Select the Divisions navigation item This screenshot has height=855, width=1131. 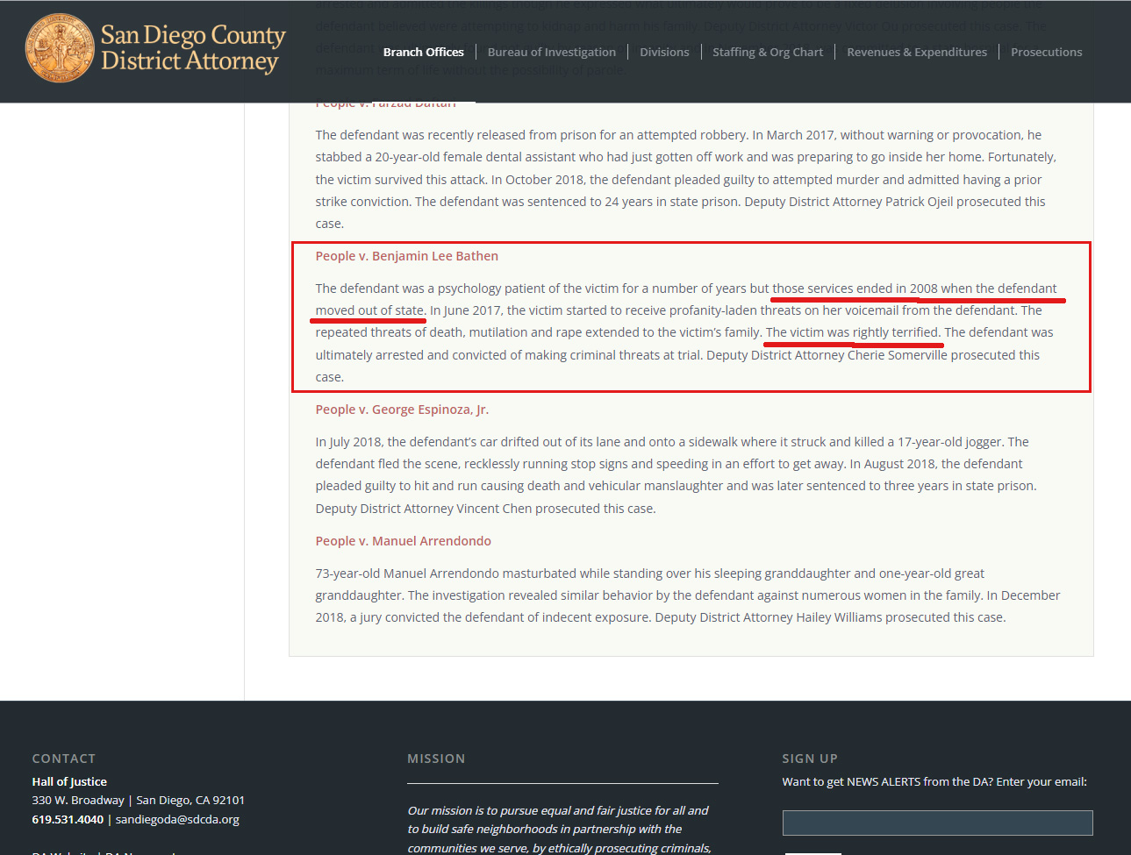[664, 52]
